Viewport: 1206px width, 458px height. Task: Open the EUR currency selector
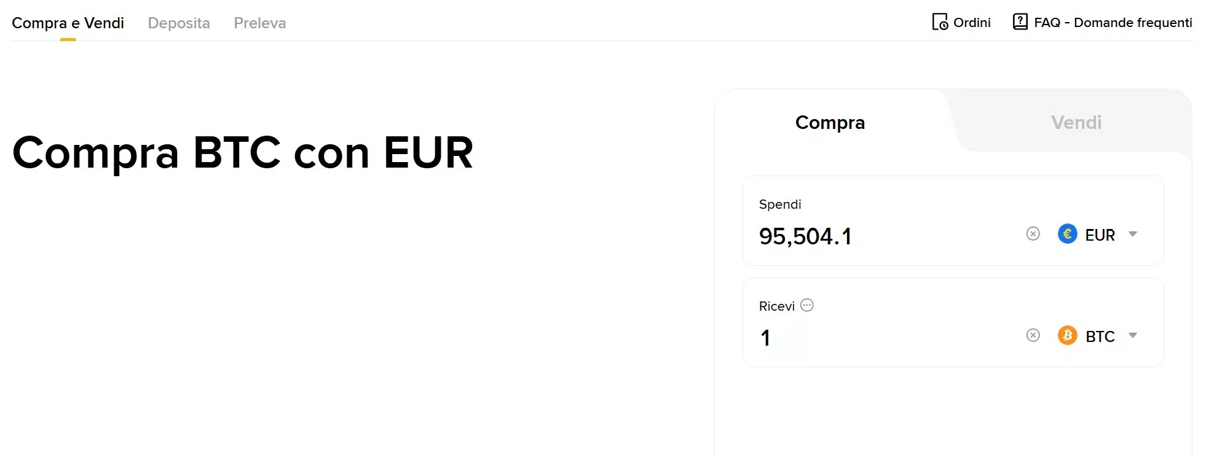click(x=1100, y=234)
